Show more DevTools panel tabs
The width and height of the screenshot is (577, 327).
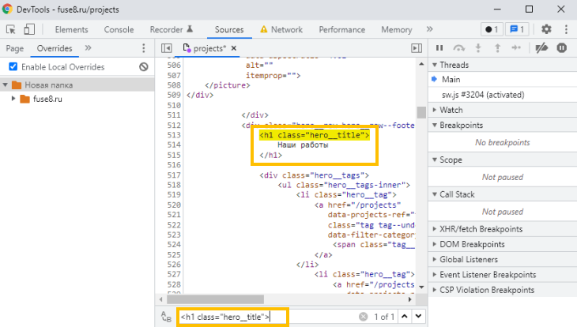point(431,29)
